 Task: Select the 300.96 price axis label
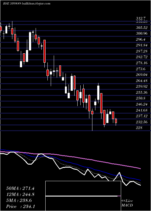coord(142,33)
